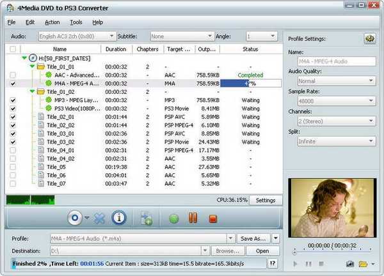Pause conversion with orange pause button

pyautogui.click(x=193, y=218)
